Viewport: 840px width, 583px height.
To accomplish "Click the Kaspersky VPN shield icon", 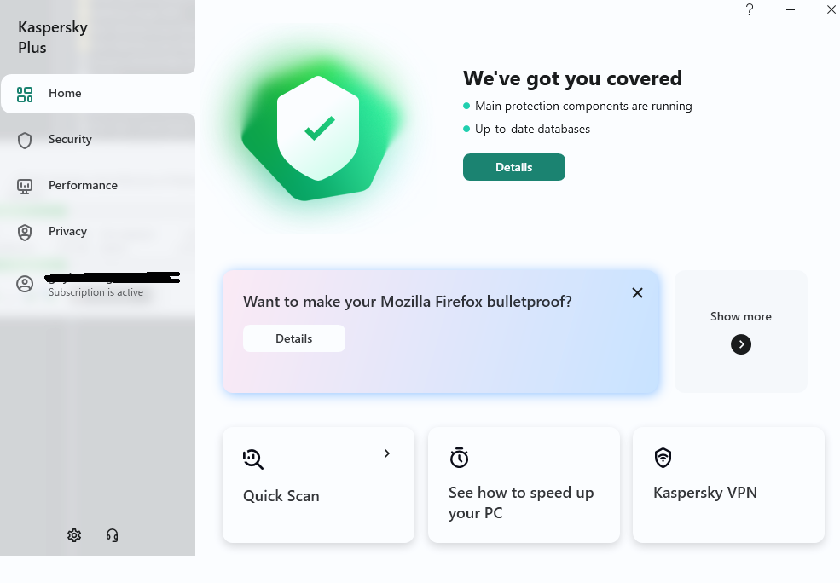I will 663,458.
